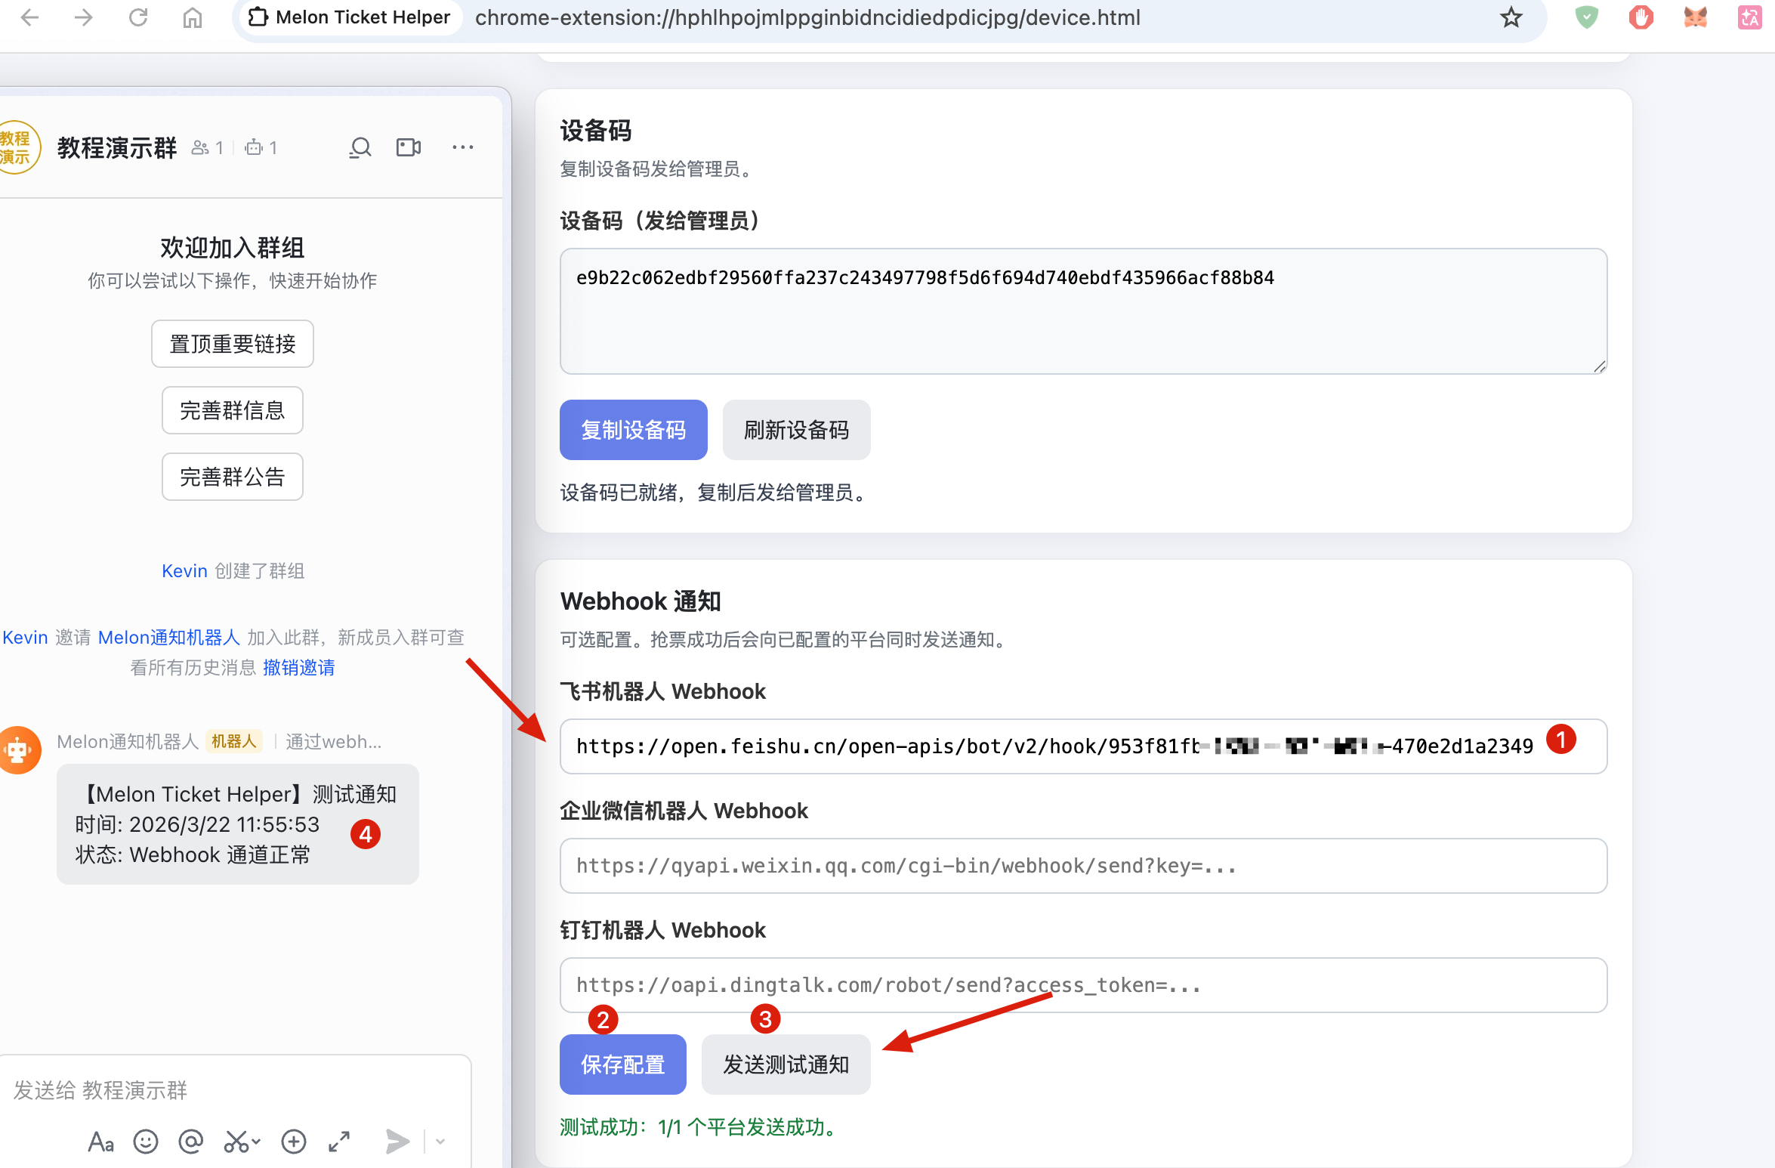
Task: Focus the 钉钉机器人 Webhook field
Action: tap(1083, 985)
